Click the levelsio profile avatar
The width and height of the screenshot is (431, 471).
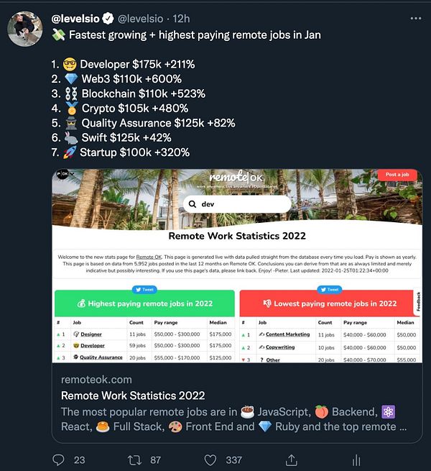[x=25, y=29]
